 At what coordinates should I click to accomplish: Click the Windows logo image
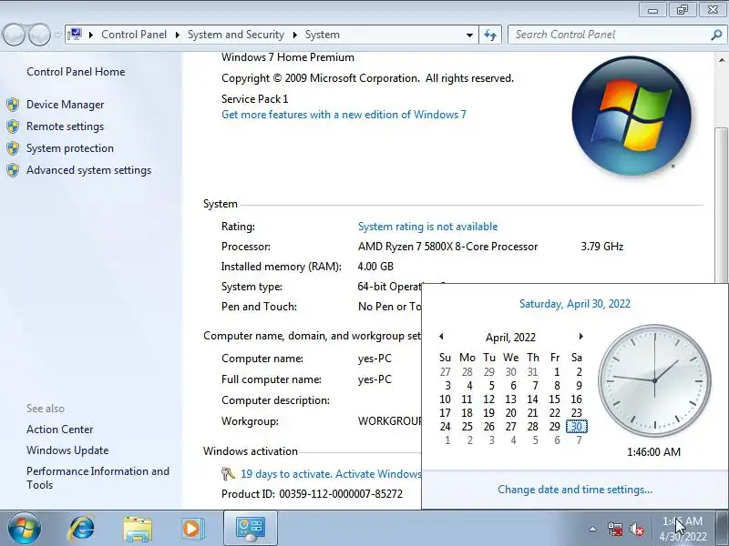[x=631, y=116]
